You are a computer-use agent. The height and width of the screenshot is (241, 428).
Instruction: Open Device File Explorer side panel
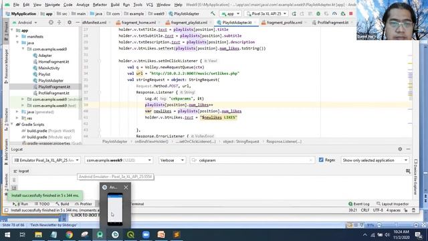point(416,177)
